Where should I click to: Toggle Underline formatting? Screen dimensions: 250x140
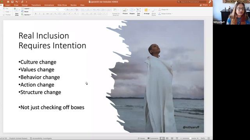coord(43,14)
